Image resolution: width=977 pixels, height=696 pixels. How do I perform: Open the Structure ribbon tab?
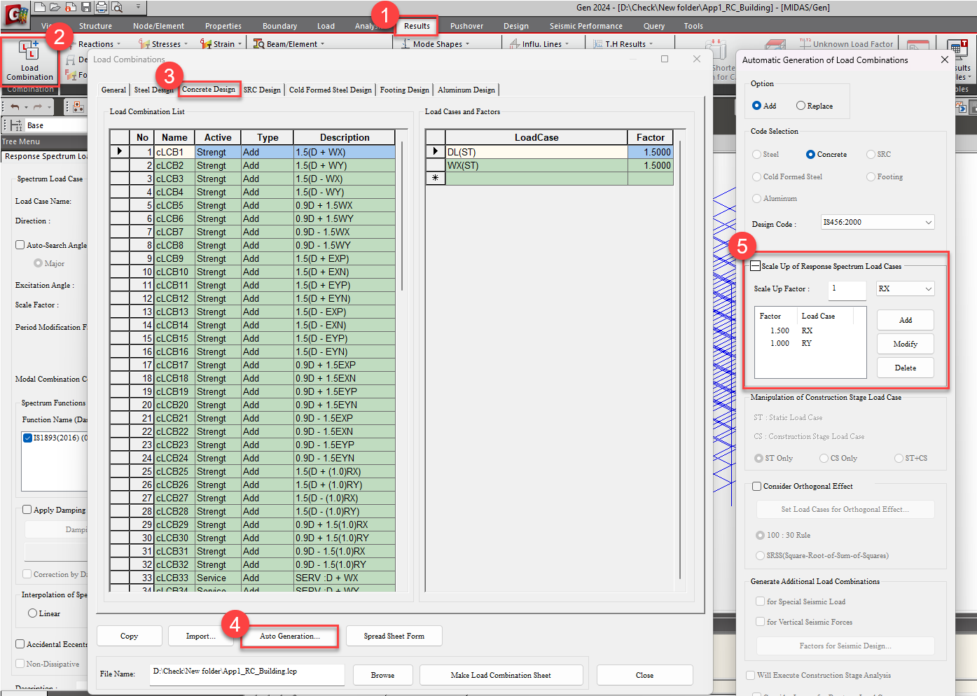coord(95,26)
